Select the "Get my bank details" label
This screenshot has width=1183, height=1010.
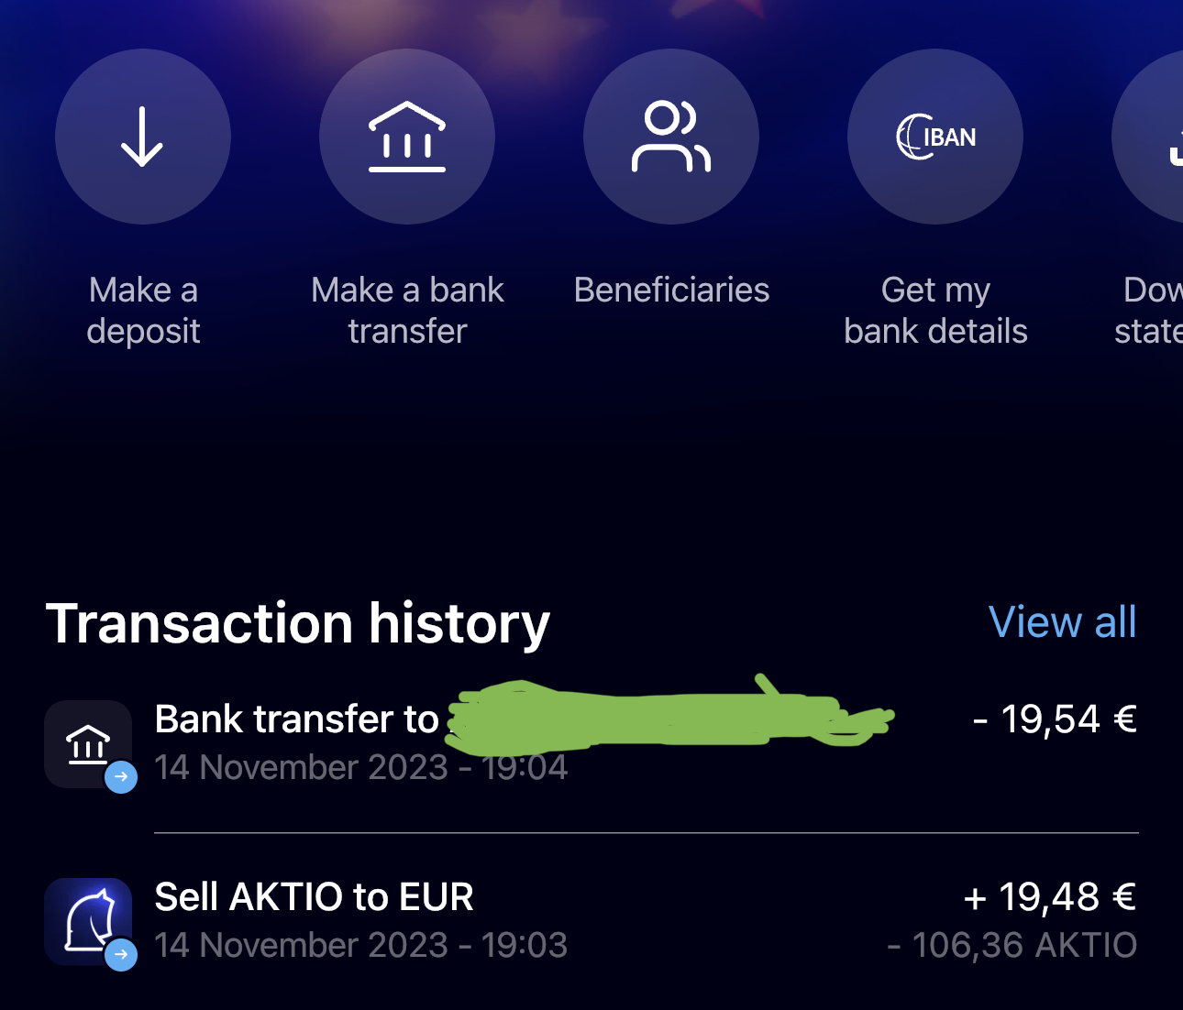935,311
